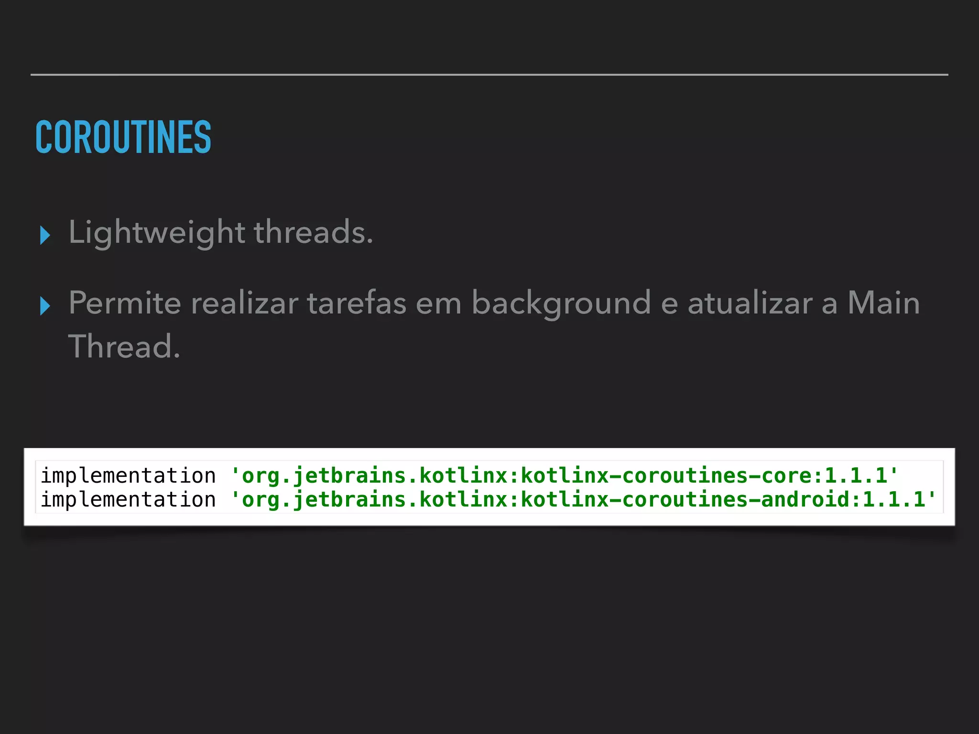Click version 1.1.1 of coroutines-android line
Viewport: 979px width, 734px height.
coord(894,499)
